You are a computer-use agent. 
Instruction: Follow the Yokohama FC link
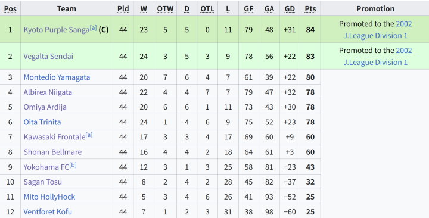pos(46,167)
